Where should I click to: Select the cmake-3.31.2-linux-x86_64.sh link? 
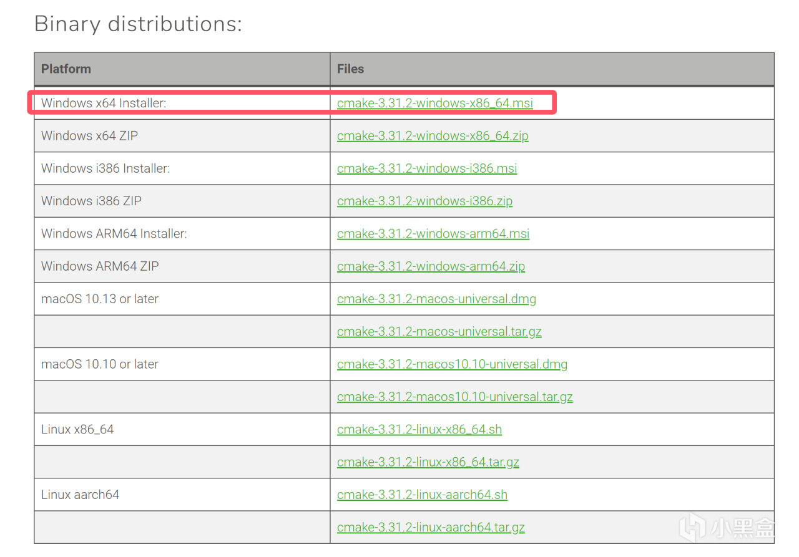[x=419, y=430]
